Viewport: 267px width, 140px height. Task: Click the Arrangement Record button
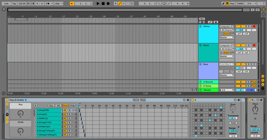(x=108, y=4)
